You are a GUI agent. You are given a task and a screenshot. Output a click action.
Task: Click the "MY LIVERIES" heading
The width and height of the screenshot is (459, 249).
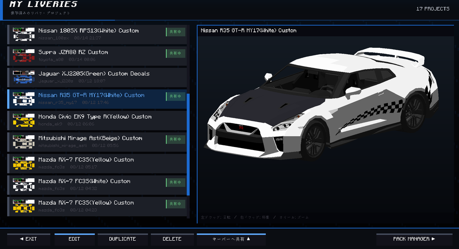pyautogui.click(x=44, y=5)
